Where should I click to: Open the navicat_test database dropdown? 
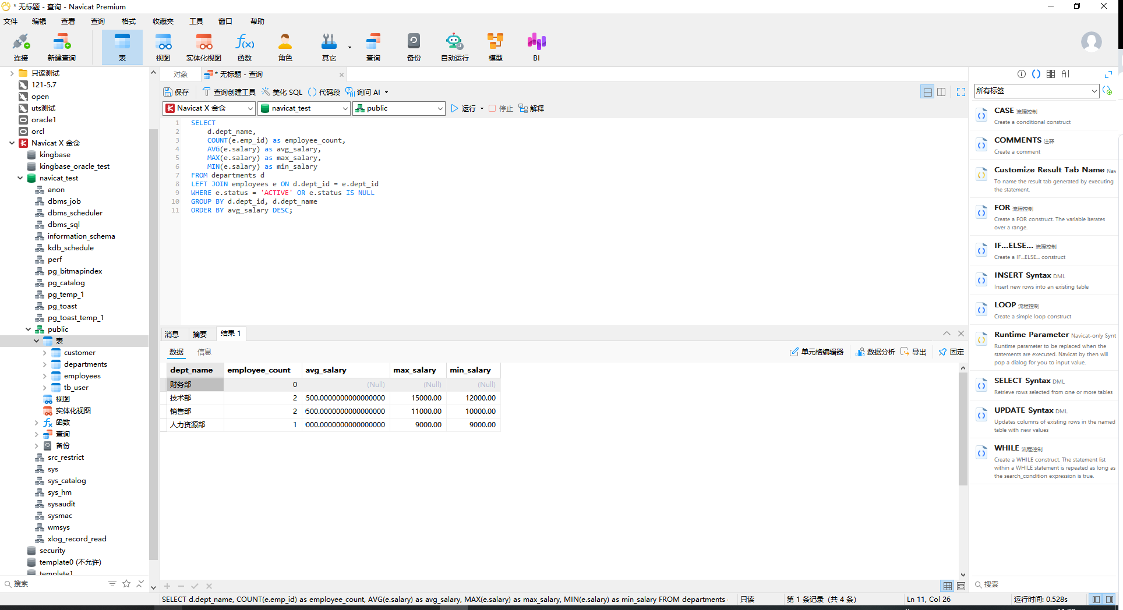(303, 108)
